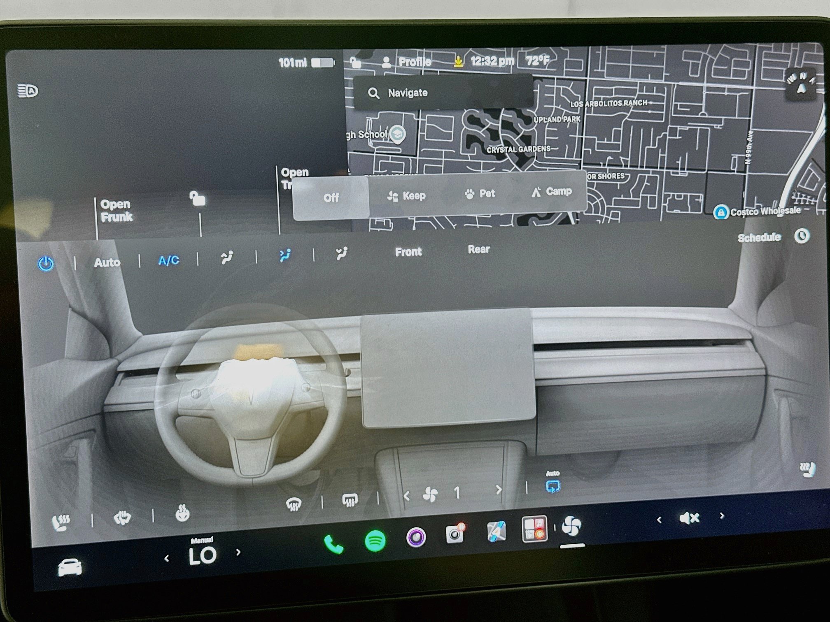Tap the wiper defrost icon left of the steering wheel heater

point(122,518)
